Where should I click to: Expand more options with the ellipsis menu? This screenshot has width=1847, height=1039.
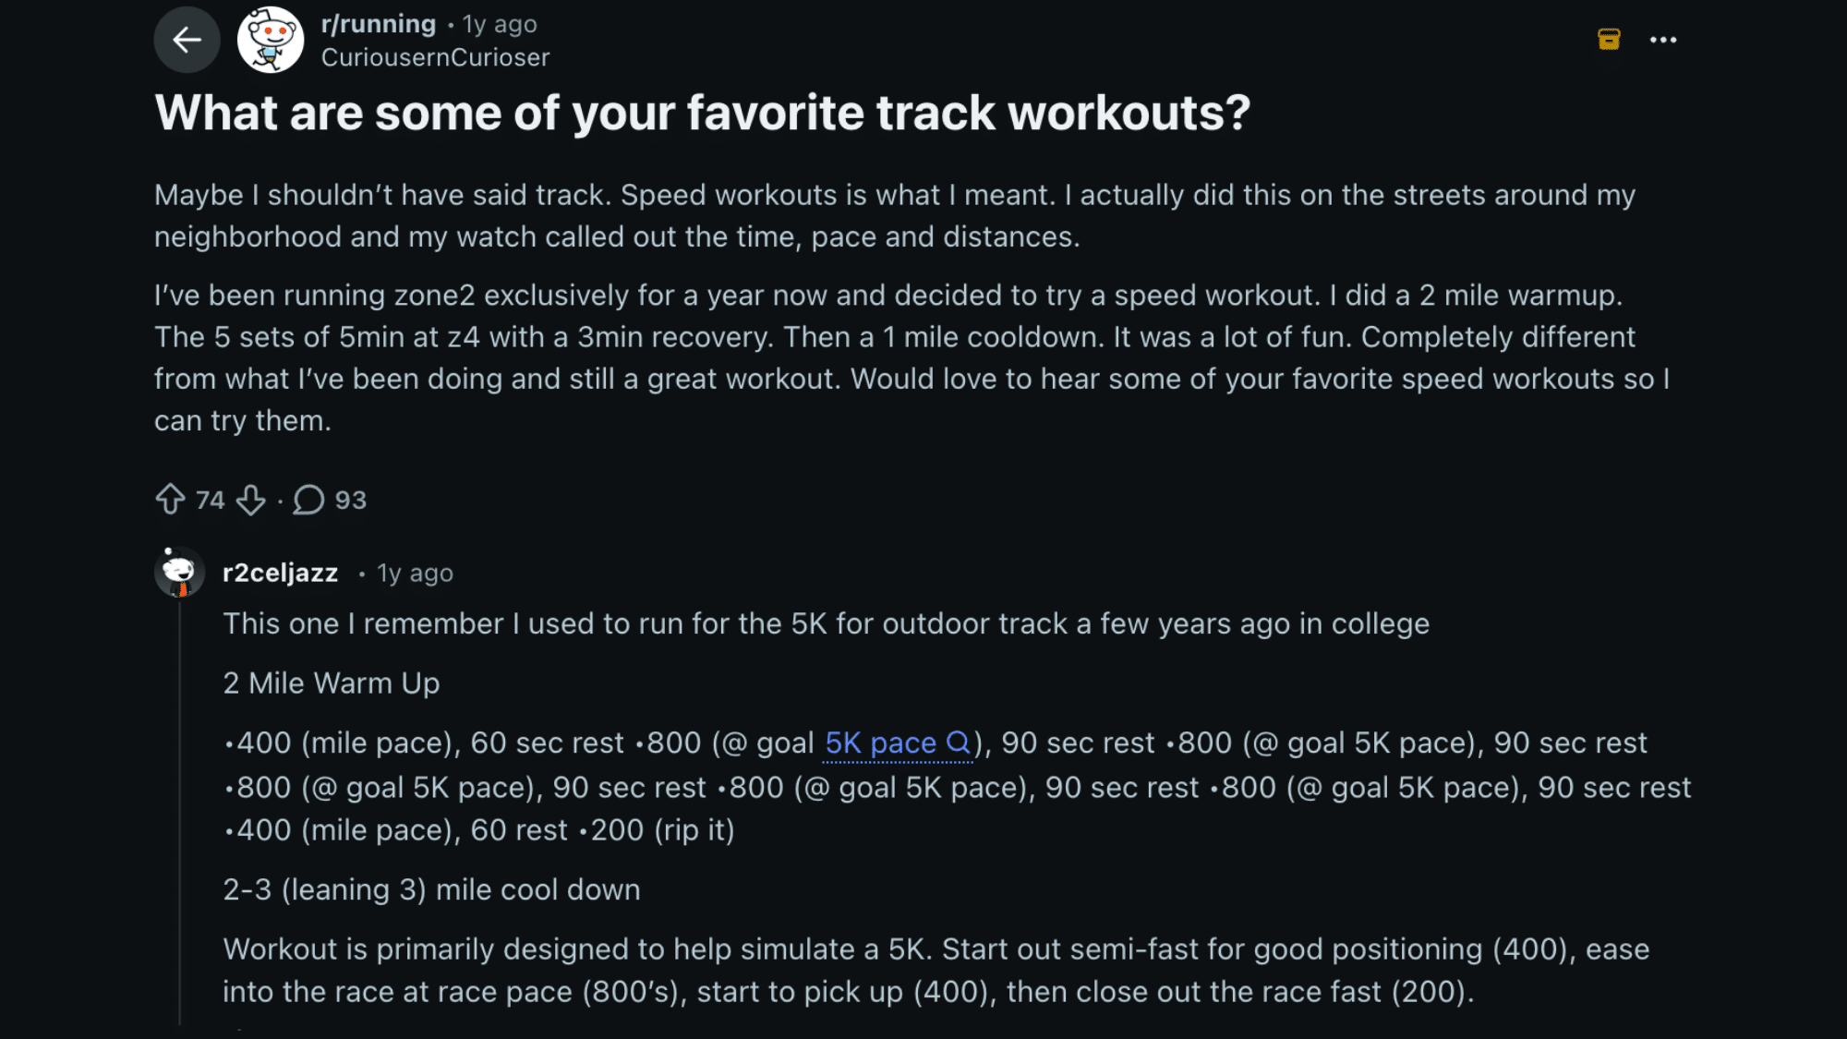click(x=1663, y=40)
